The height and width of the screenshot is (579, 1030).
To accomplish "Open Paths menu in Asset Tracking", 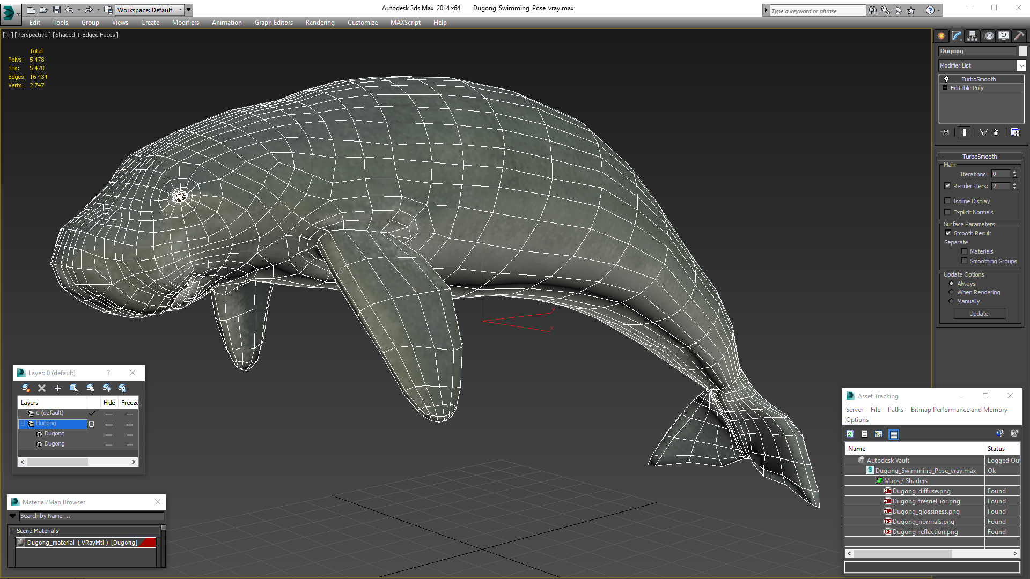I will (895, 410).
